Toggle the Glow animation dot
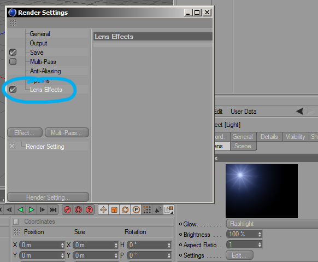Viewport: 318px width, 262px height. [180, 224]
